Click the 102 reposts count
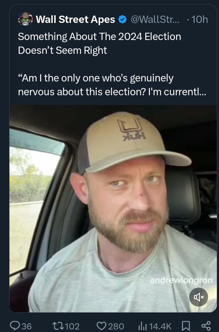 72,326
